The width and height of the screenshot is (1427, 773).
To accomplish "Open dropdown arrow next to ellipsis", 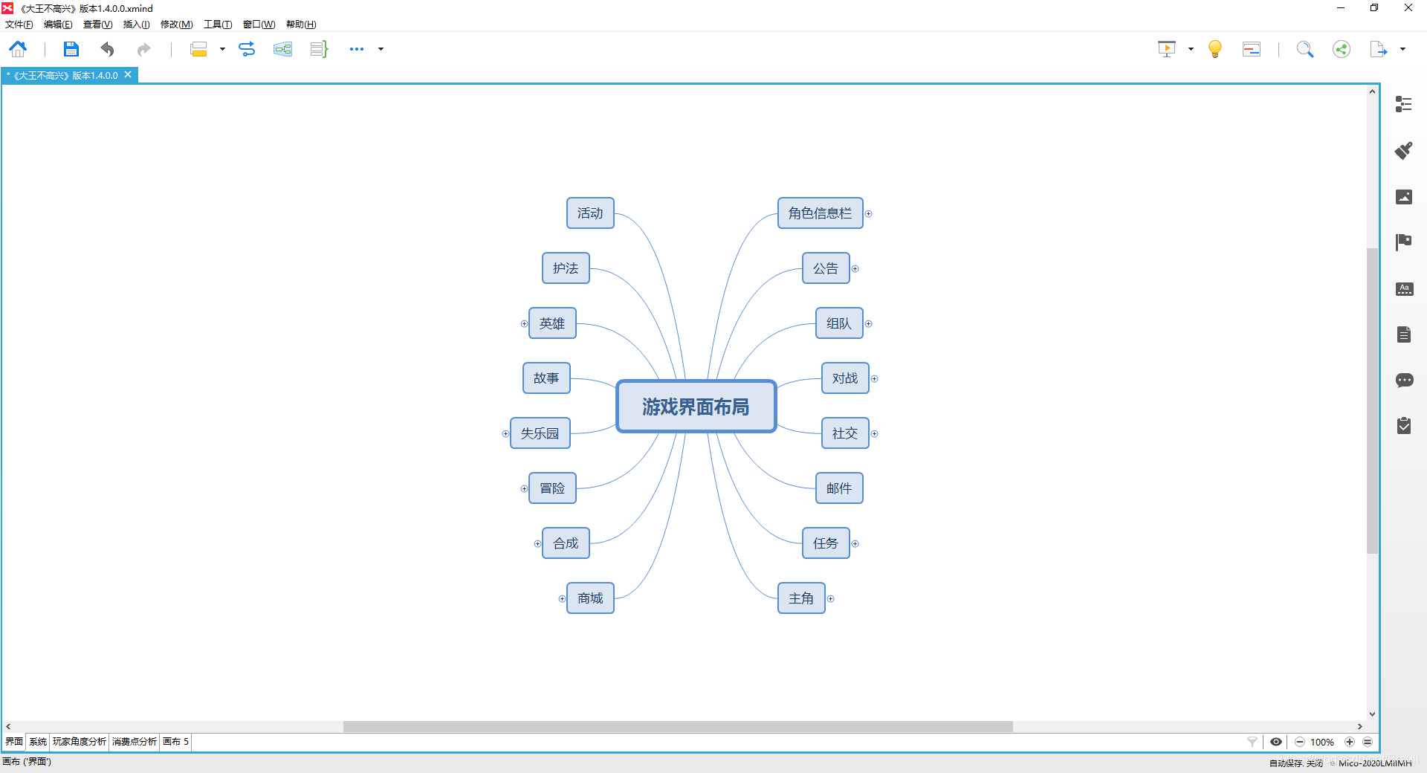I will pos(381,49).
